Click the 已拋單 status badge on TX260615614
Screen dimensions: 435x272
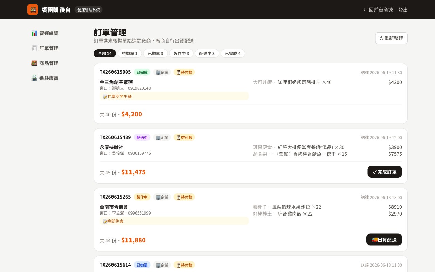[x=142, y=265]
